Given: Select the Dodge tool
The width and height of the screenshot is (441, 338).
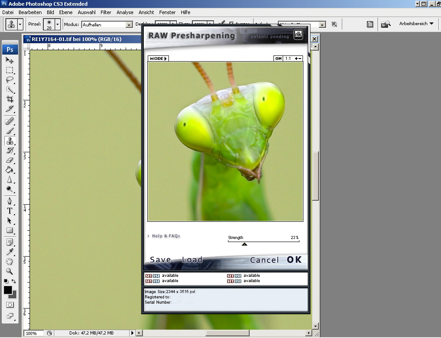Looking at the screenshot, I should pos(10,189).
